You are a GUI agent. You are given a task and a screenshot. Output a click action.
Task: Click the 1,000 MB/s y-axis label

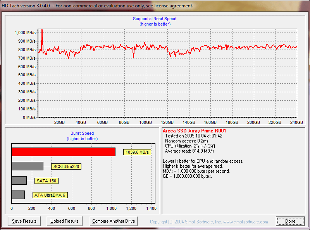[x=25, y=33]
